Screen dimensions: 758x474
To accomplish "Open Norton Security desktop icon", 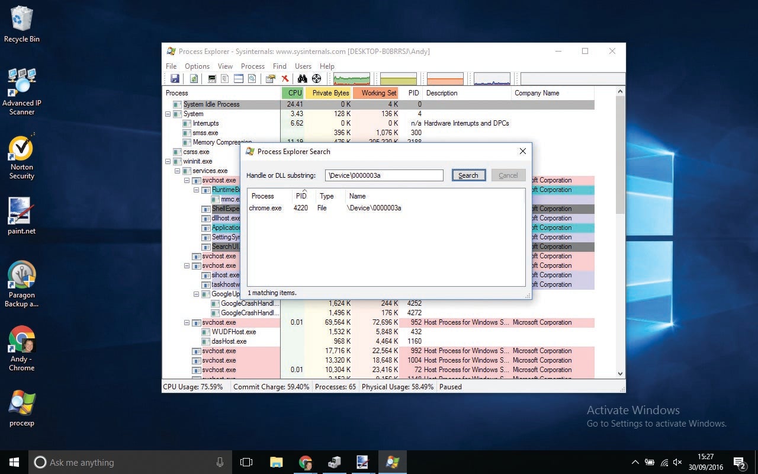I will click(x=22, y=158).
